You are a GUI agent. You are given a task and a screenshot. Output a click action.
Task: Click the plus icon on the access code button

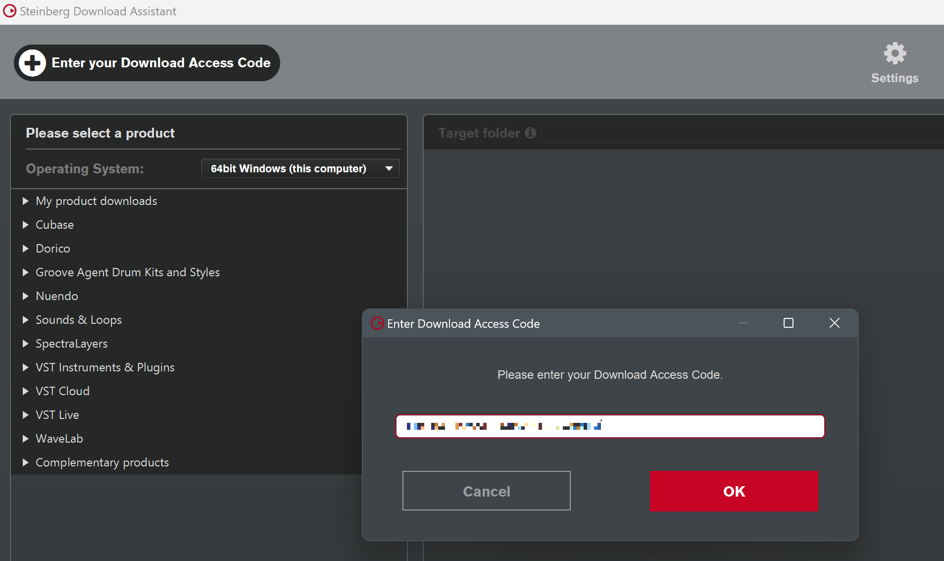coord(32,62)
